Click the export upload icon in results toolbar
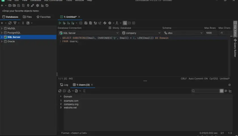 point(69,91)
